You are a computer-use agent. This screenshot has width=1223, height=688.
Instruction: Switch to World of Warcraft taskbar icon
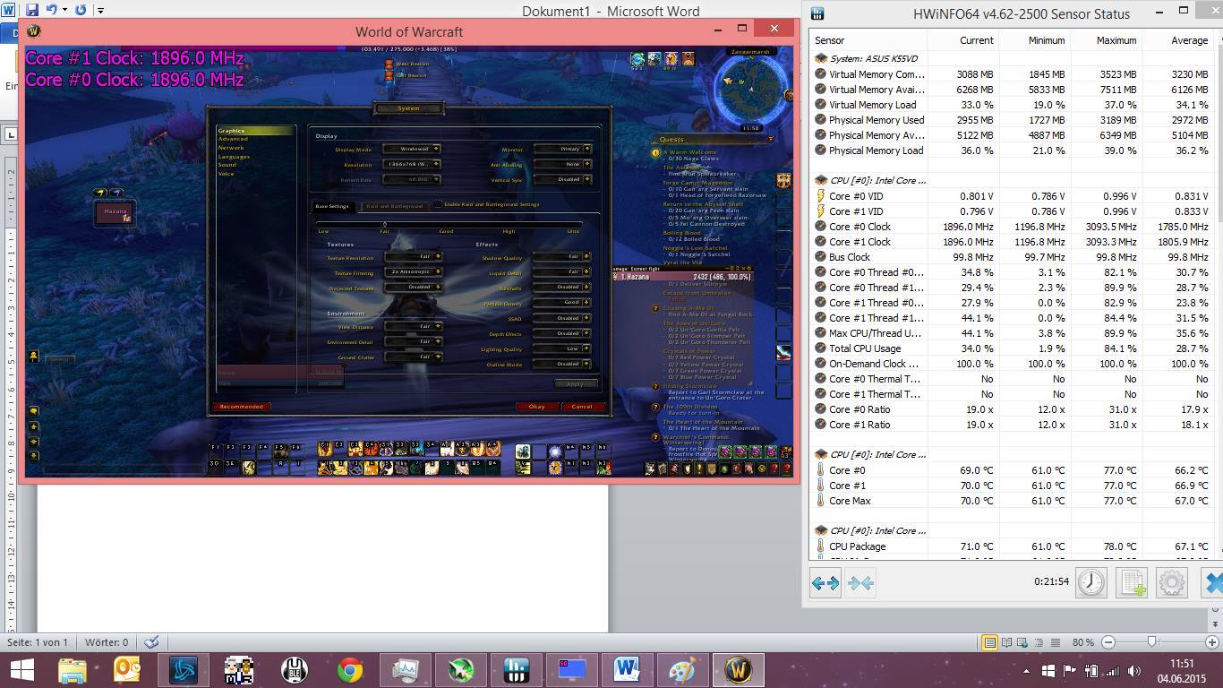pos(738,670)
